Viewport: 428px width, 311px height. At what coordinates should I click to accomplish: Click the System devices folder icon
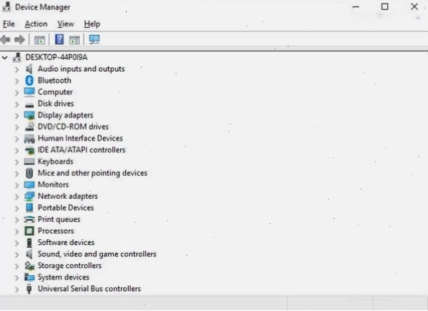pos(29,277)
